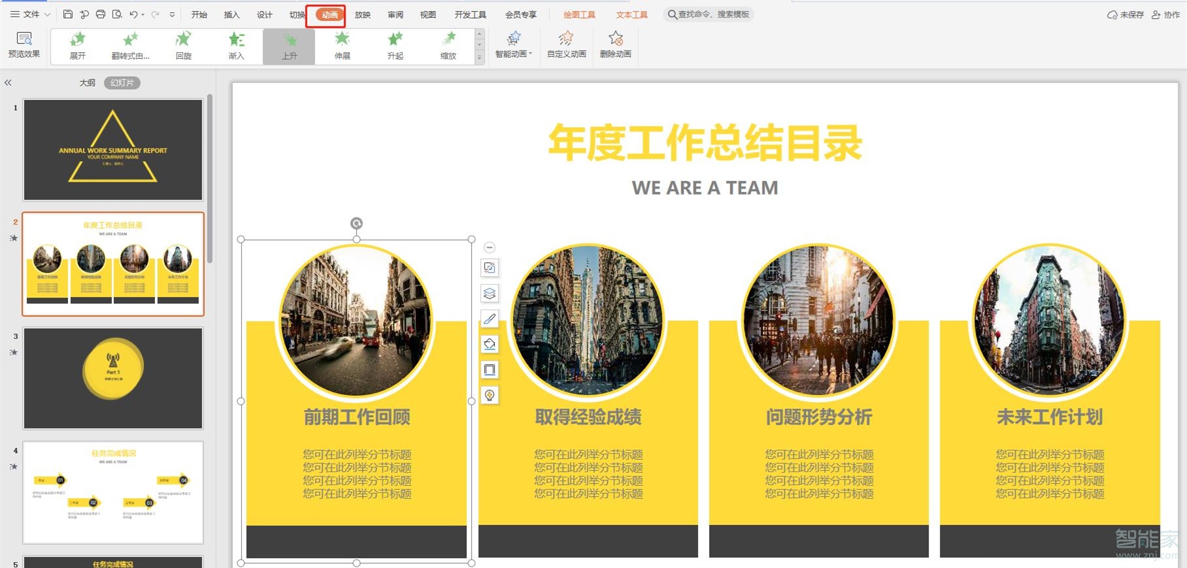This screenshot has height=568, width=1187.
Task: Click the 查找命令、搜索模板 search box
Action: pos(709,14)
